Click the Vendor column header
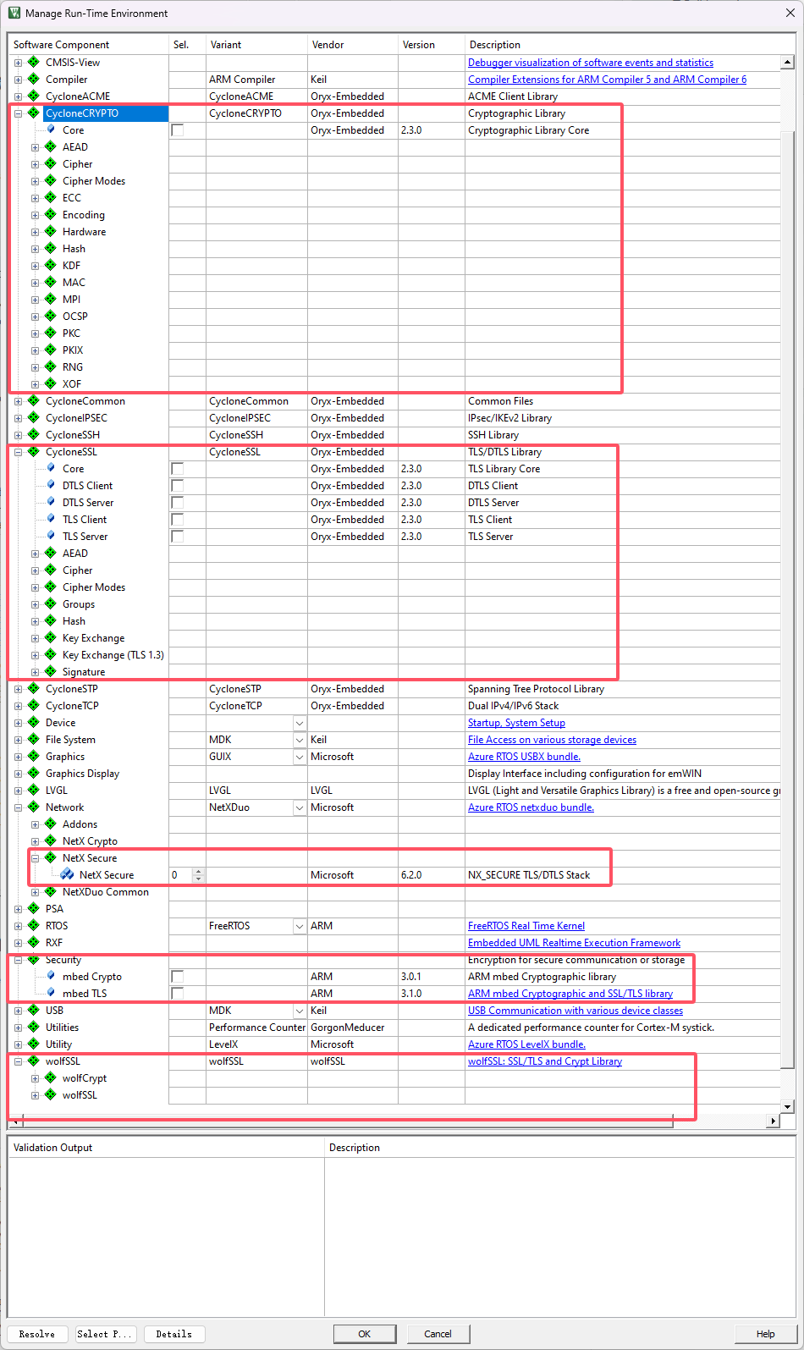Viewport: 804px width, 1350px height. [352, 45]
